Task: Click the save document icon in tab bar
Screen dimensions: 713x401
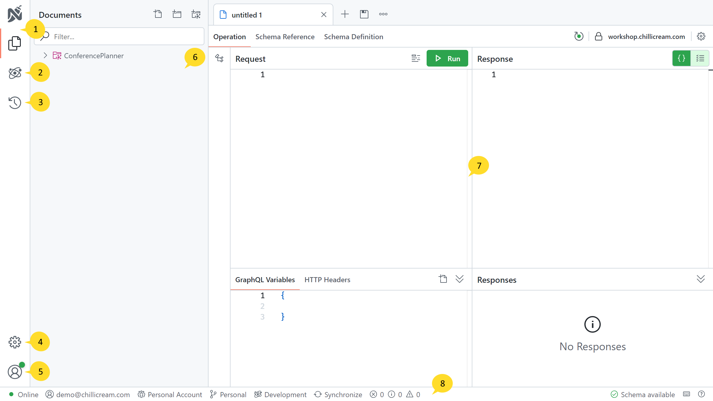Action: [x=364, y=14]
